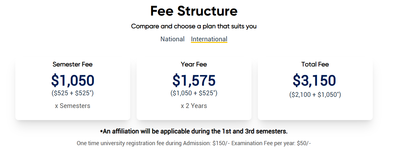
Task: Click the $1,575 year fee amount
Action: point(194,80)
